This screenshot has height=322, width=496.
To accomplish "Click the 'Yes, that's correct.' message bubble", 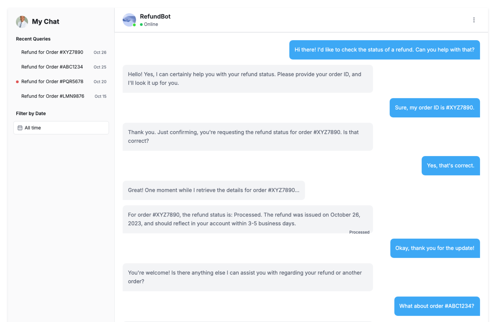I will point(451,166).
